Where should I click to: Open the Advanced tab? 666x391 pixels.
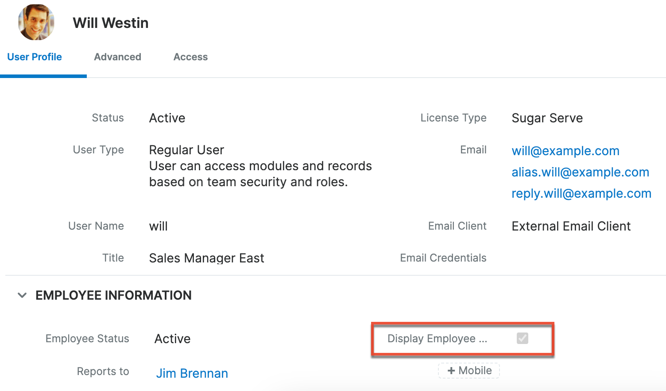pyautogui.click(x=117, y=57)
